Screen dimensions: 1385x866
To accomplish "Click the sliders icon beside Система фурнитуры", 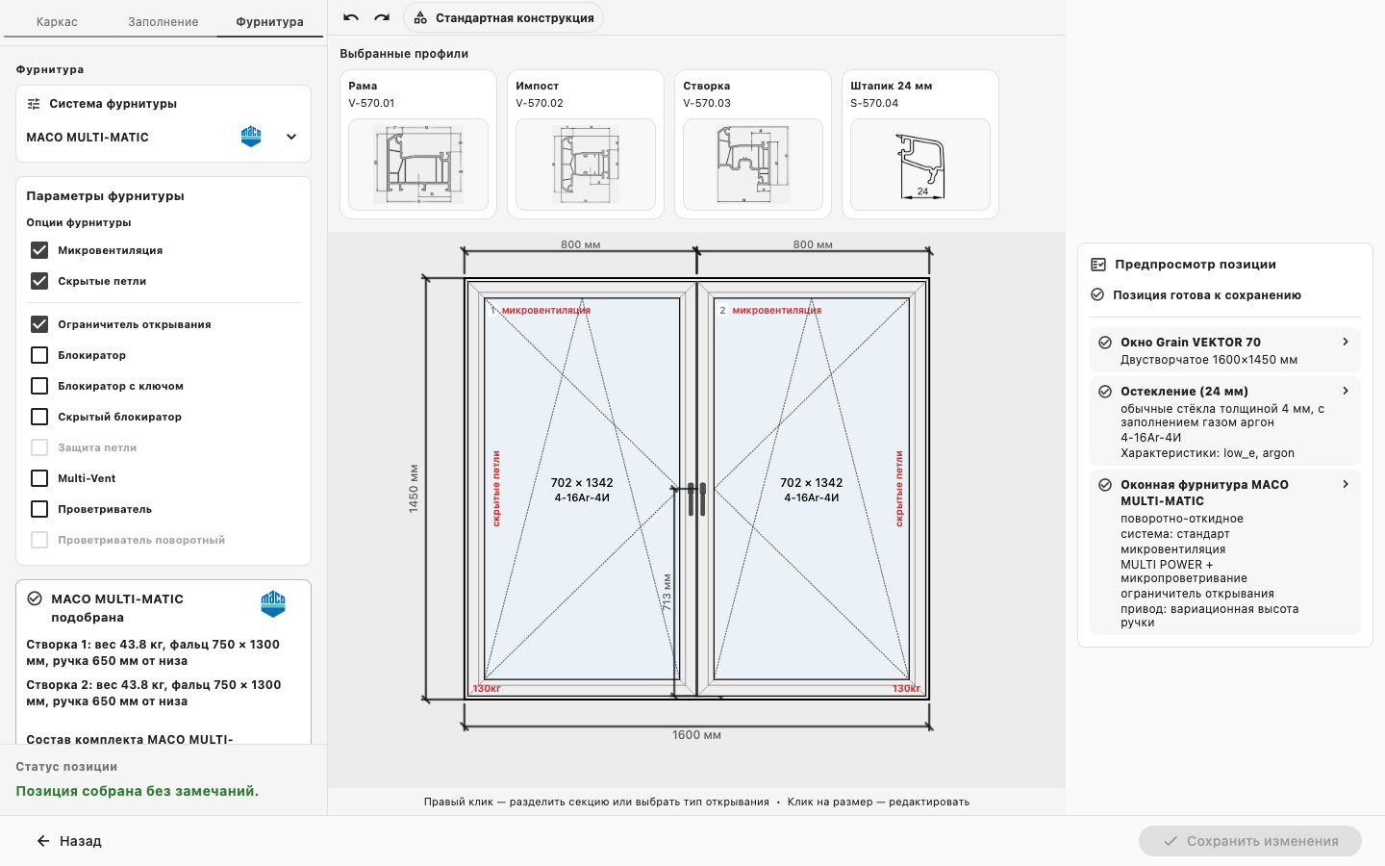I will coord(34,104).
